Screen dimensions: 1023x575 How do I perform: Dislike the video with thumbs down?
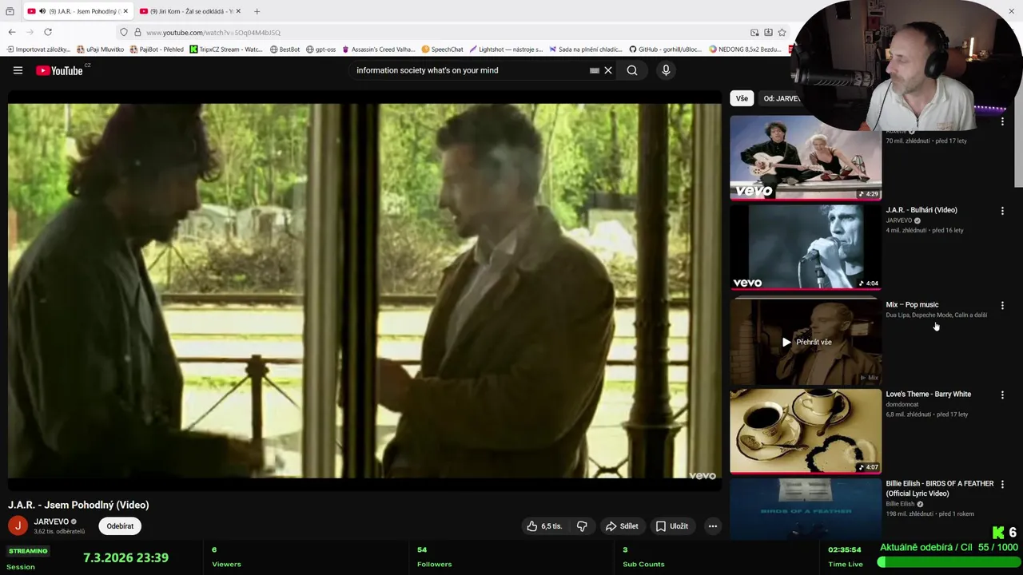tap(582, 526)
